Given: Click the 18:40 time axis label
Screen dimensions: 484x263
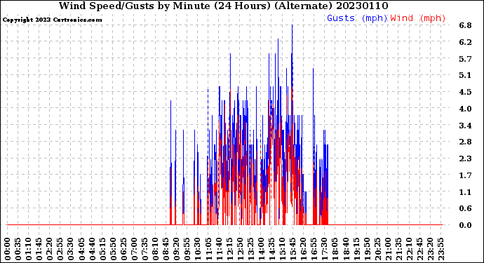Looking at the screenshot, I should (x=345, y=249).
